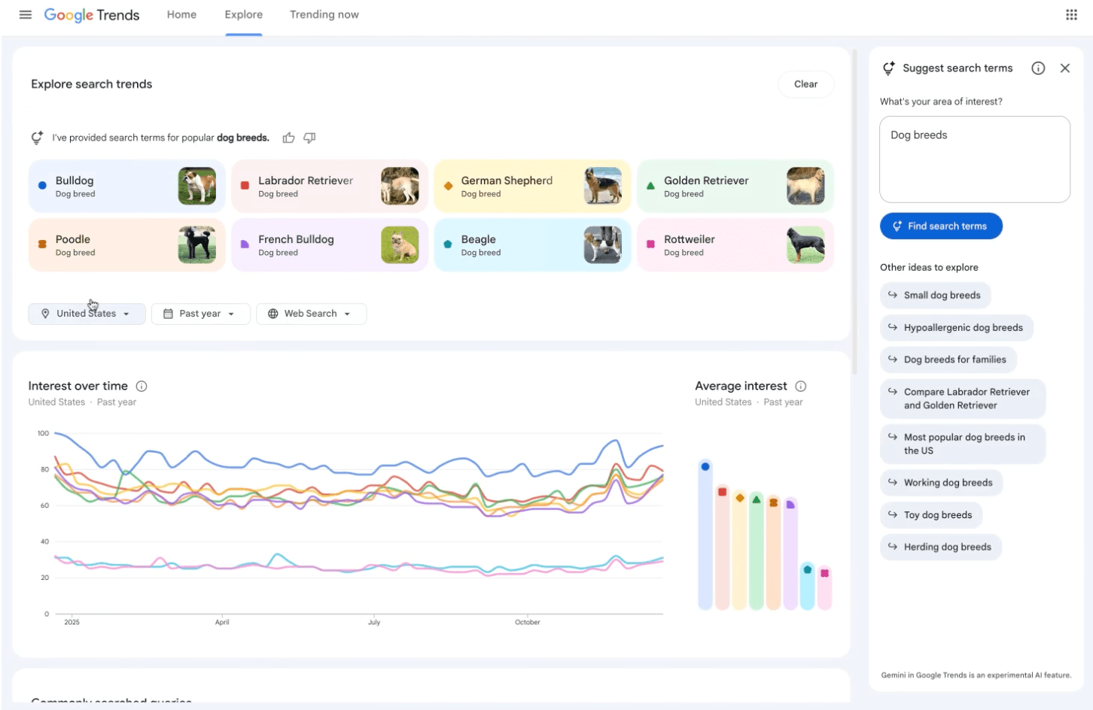
Task: Open the Past year time range dropdown
Action: [x=200, y=314]
